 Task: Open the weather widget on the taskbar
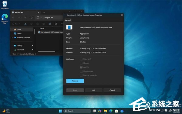[x=6, y=111]
